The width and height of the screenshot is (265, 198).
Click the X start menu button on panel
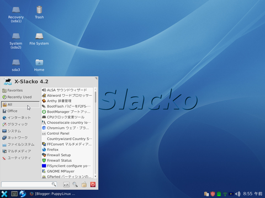4,194
